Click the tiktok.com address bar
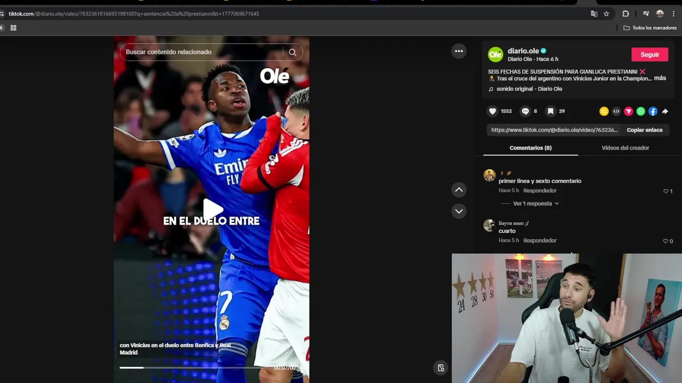Viewport: 682px width, 383px height. (293, 14)
